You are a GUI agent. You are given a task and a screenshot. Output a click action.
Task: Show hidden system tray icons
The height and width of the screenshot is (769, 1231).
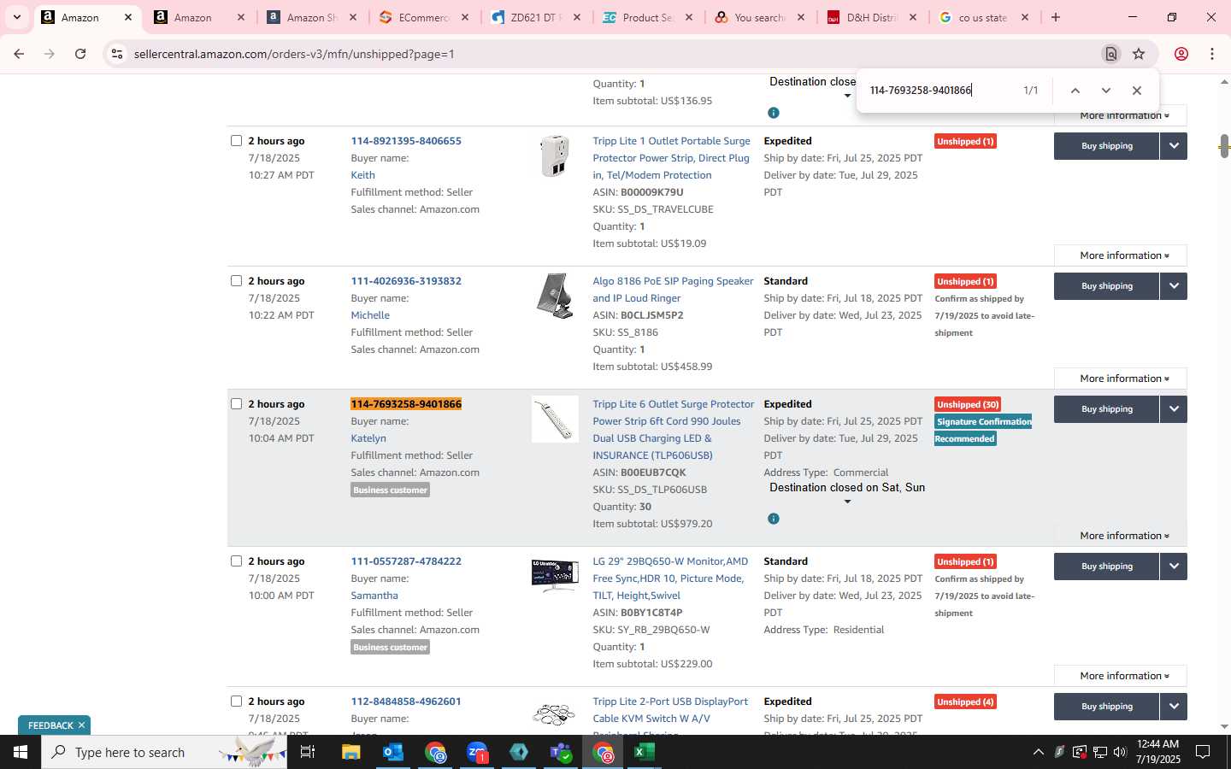point(1038,752)
